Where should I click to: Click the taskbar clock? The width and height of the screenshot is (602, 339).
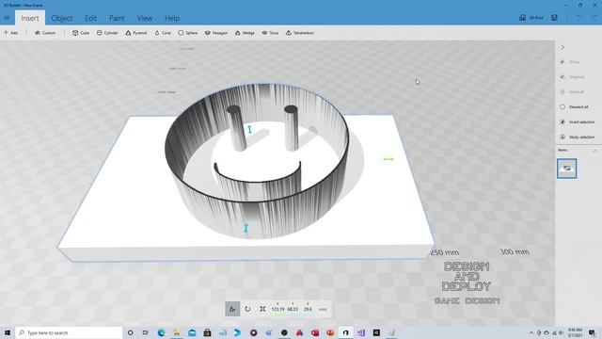(x=575, y=332)
